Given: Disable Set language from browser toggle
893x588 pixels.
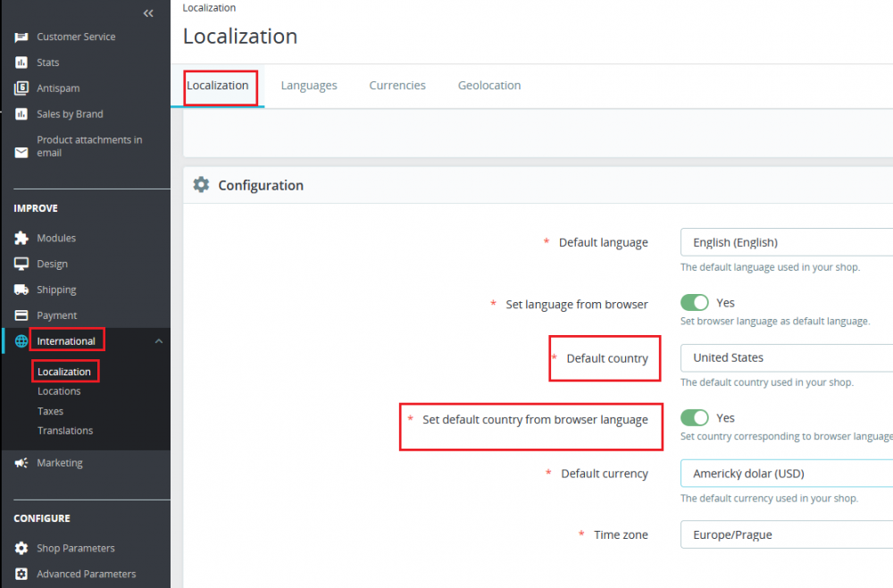Looking at the screenshot, I should pyautogui.click(x=694, y=304).
